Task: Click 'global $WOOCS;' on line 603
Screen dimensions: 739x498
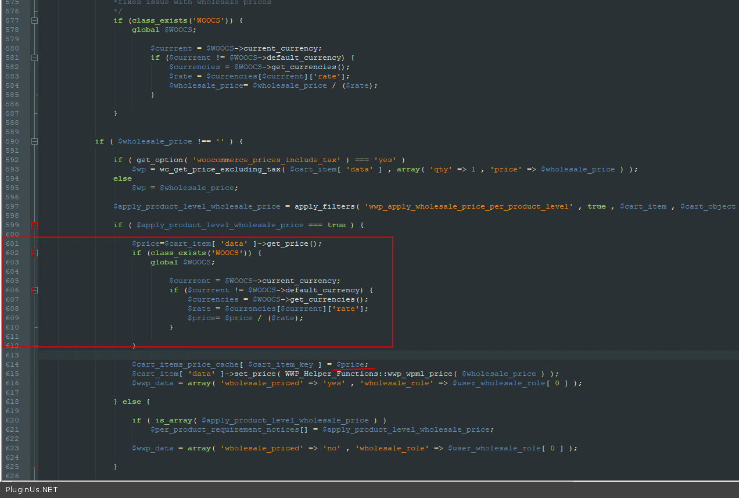Action: 183,262
